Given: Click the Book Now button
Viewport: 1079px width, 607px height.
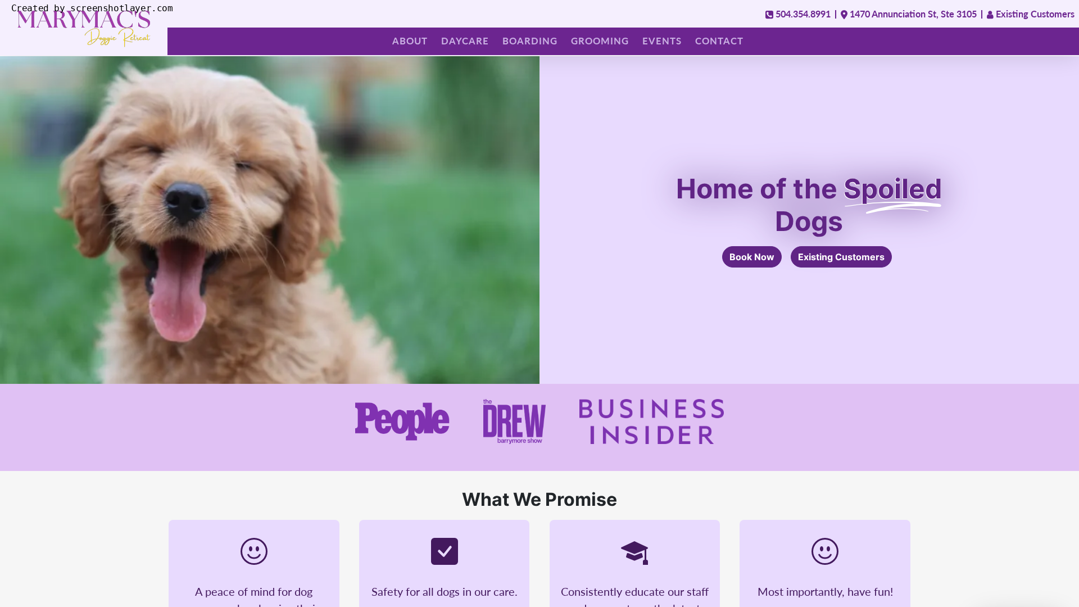Looking at the screenshot, I should [x=752, y=257].
